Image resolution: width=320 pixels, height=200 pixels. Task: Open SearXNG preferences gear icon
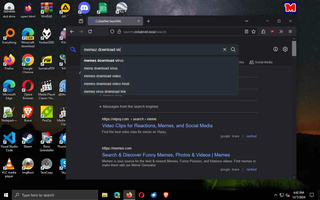point(285,49)
